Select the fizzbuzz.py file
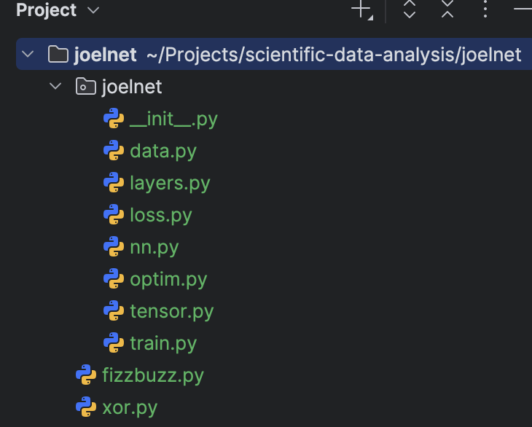Image resolution: width=532 pixels, height=427 pixels. tap(153, 375)
